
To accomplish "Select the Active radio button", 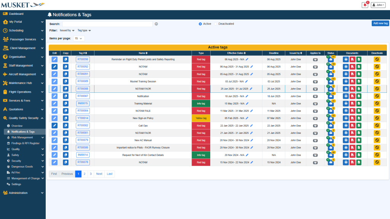I will coord(200,24).
